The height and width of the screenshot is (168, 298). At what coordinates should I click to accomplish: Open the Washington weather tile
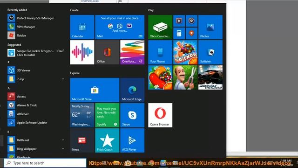point(82,115)
